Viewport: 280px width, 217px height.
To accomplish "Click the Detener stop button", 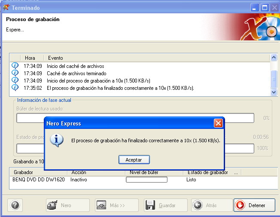I will (255, 205).
